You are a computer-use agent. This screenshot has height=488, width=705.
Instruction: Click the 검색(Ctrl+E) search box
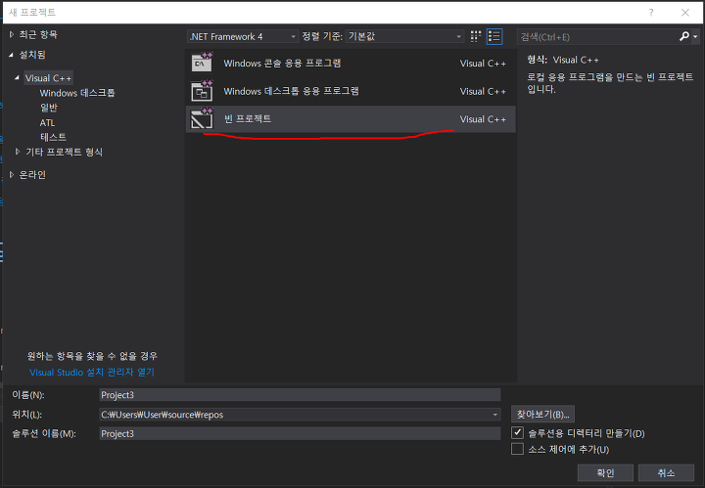coord(598,37)
